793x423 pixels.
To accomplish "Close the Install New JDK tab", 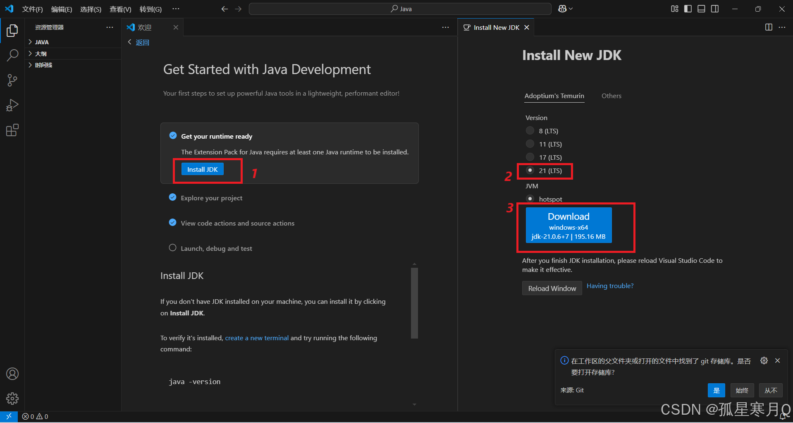I will (x=527, y=27).
